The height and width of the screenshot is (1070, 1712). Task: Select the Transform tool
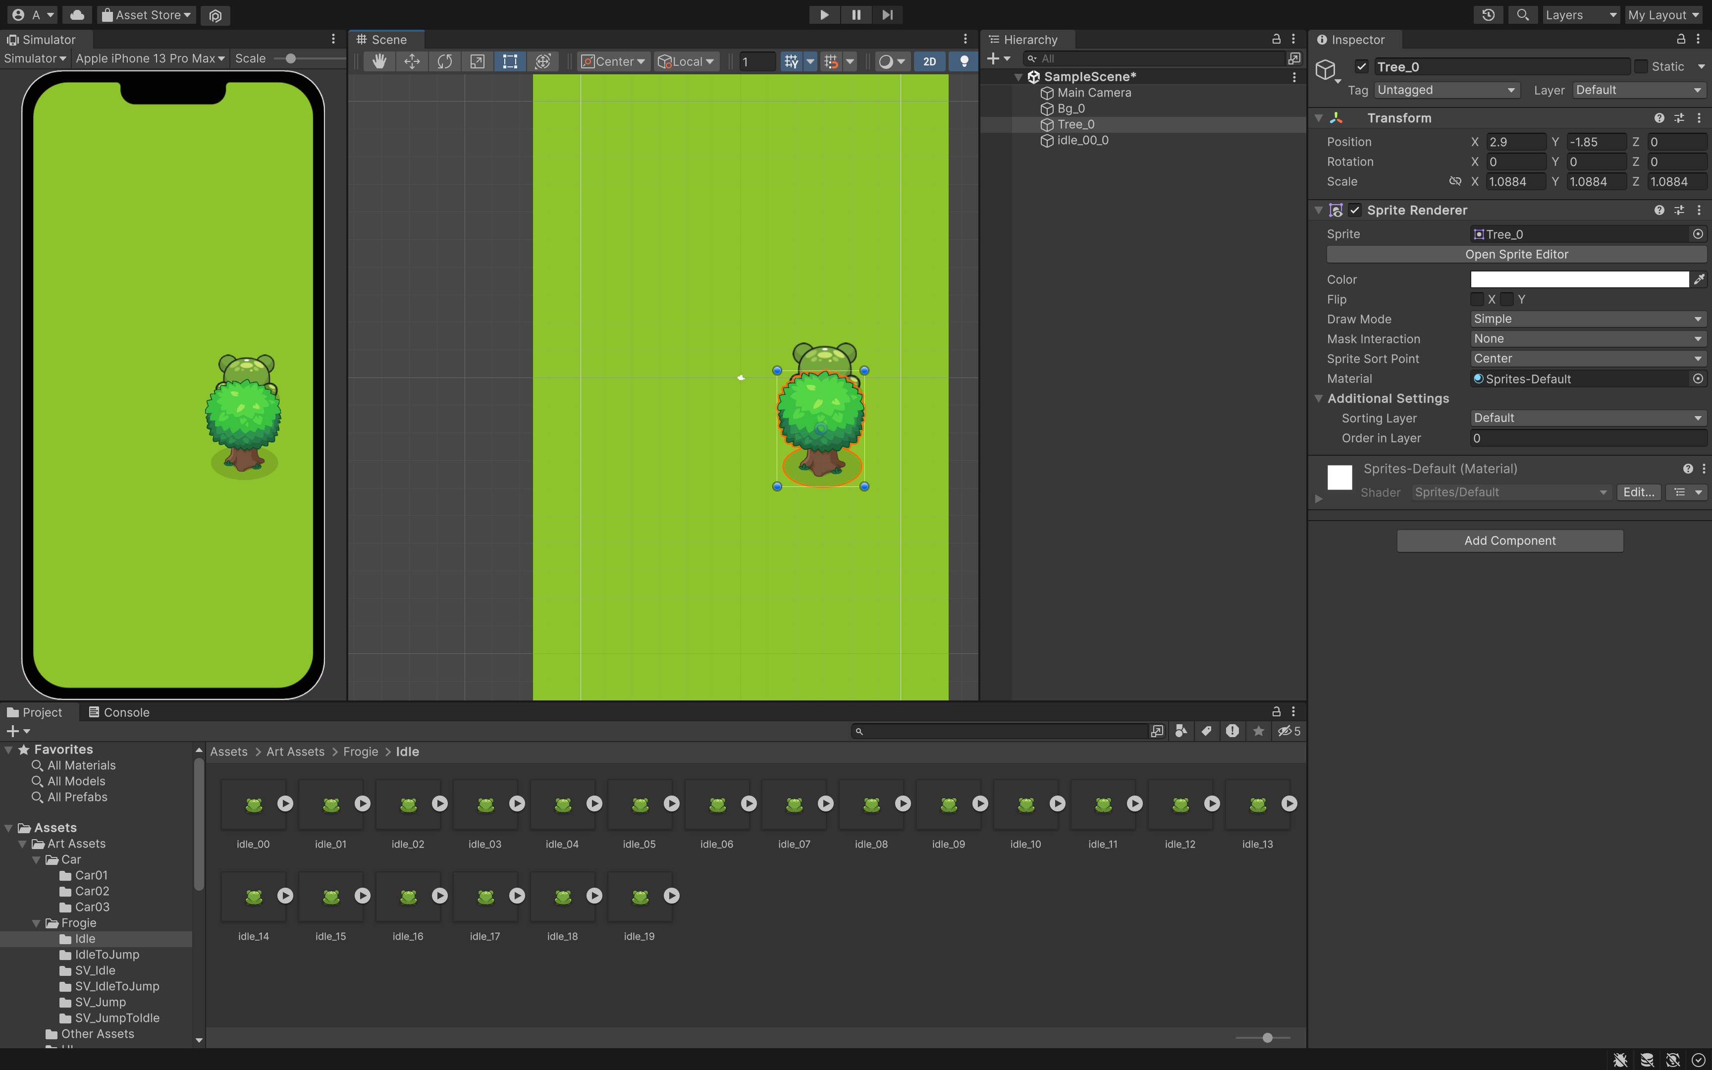pos(542,61)
